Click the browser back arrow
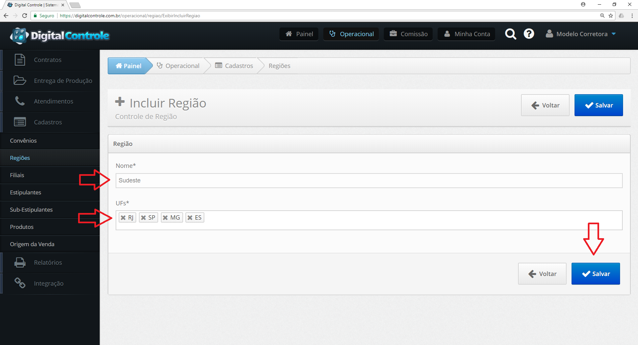This screenshot has width=638, height=345. pos(6,16)
